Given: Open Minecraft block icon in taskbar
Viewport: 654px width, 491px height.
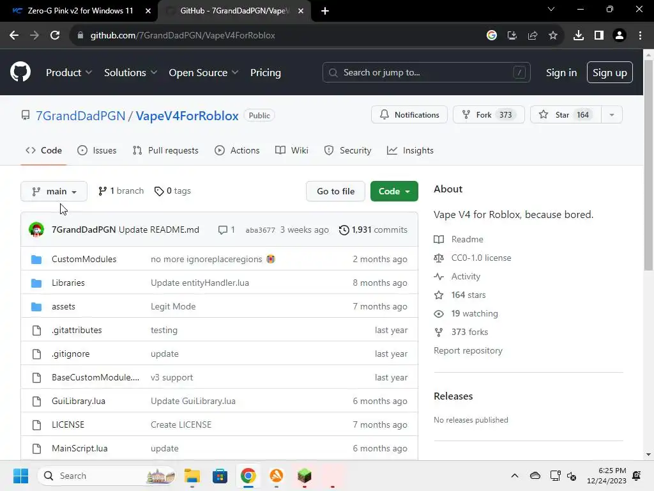Looking at the screenshot, I should pos(305,476).
